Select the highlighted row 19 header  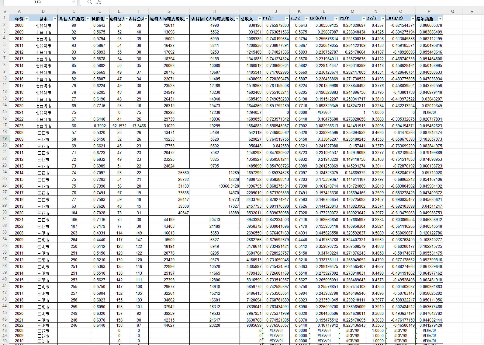(5, 139)
